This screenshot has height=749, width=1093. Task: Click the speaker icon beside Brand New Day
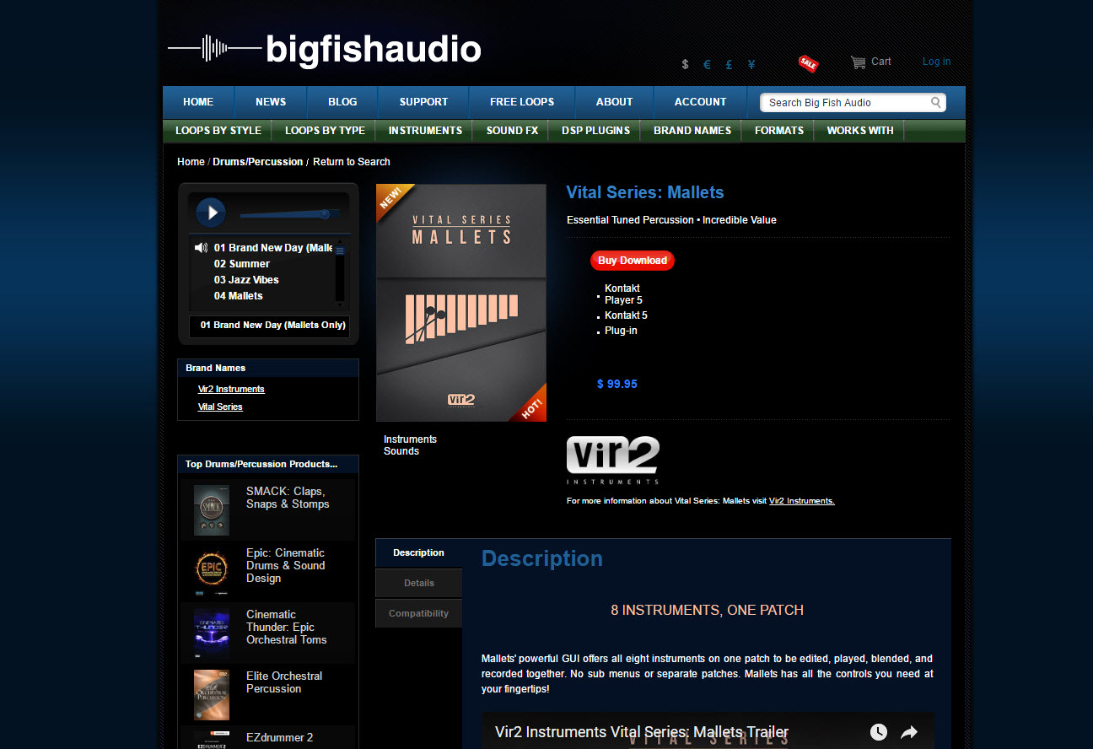click(x=201, y=248)
